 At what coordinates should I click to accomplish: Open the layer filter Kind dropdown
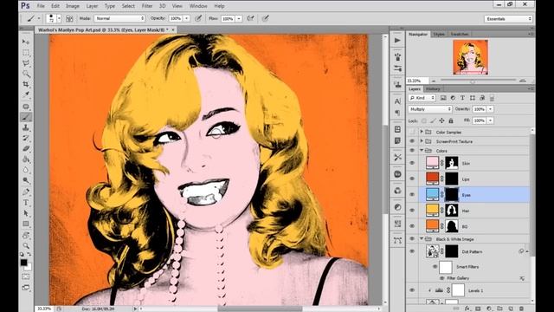click(422, 98)
